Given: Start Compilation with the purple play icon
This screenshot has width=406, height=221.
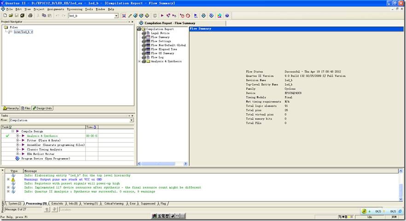Looking at the screenshot, I should (162, 16).
